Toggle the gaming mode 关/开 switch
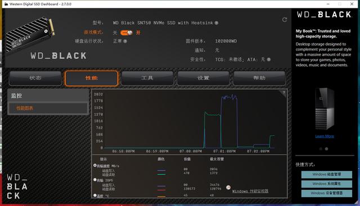360x206 pixels. [x=126, y=33]
